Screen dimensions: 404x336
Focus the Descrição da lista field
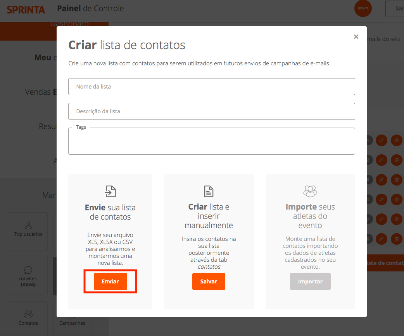tap(212, 111)
